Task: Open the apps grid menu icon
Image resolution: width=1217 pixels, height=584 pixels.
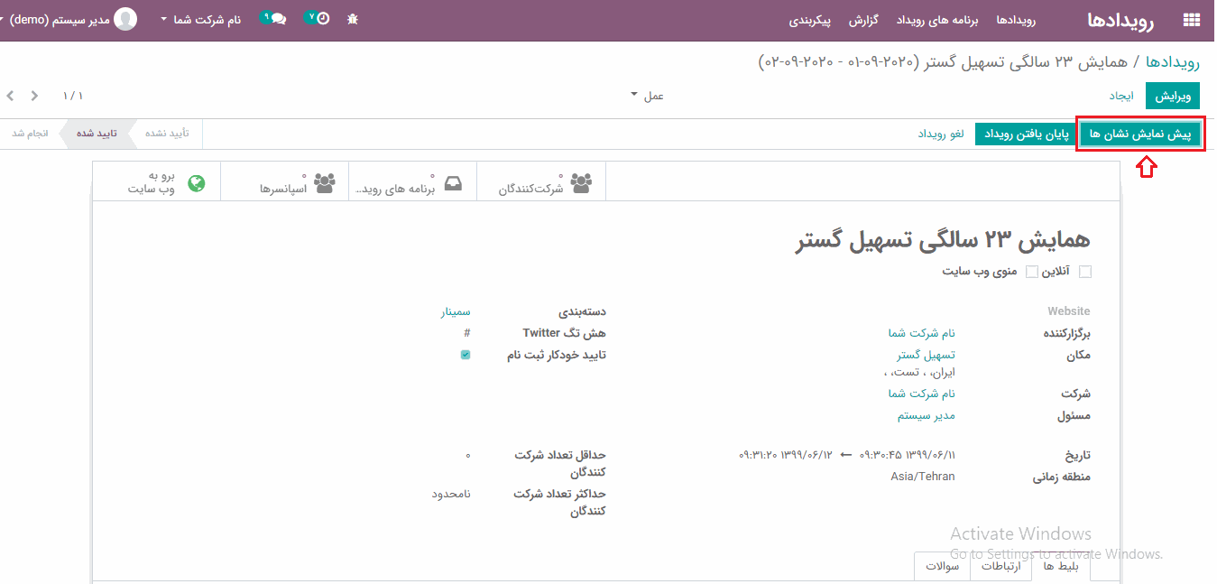Action: (x=1191, y=20)
